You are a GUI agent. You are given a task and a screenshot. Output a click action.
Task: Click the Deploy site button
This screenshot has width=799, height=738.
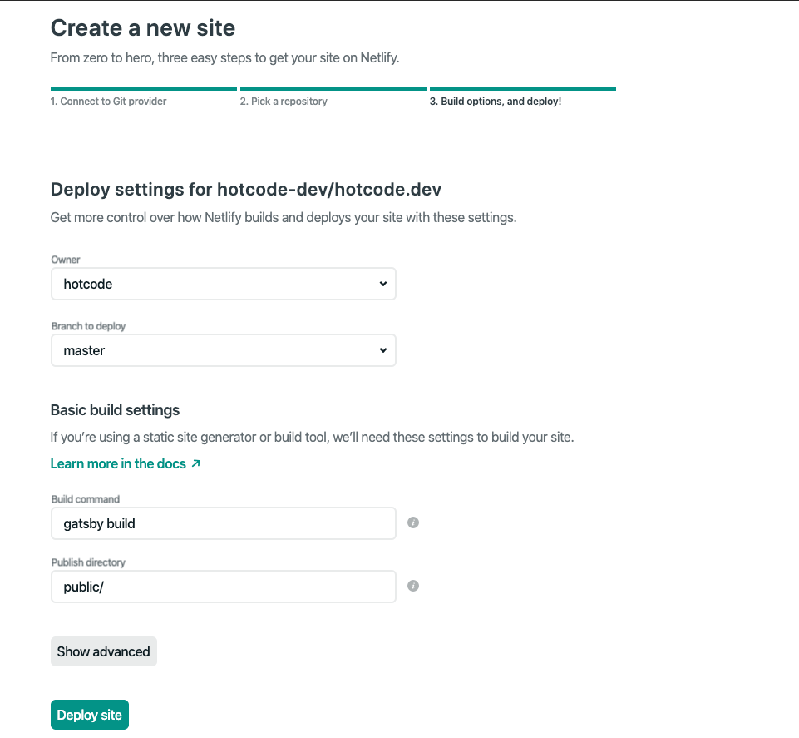pyautogui.click(x=89, y=714)
